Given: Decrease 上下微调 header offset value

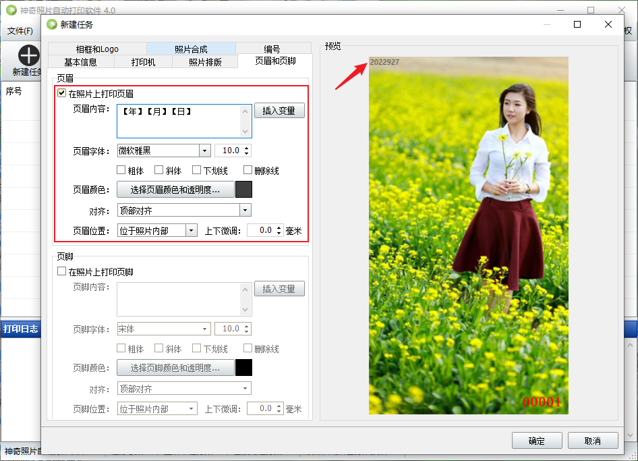Looking at the screenshot, I should 279,233.
